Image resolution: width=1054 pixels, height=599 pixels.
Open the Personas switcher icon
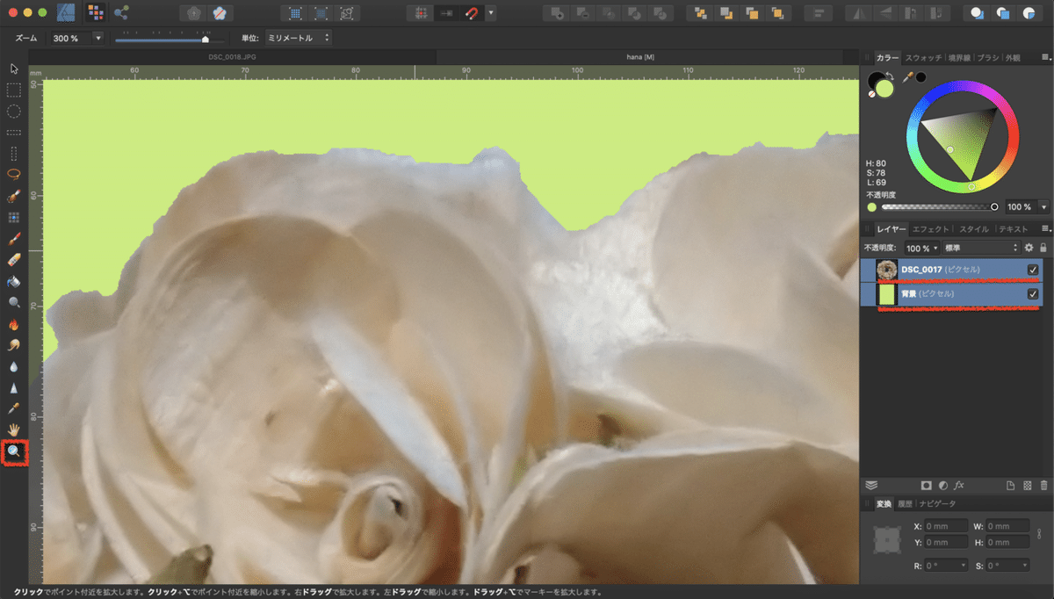click(x=95, y=13)
